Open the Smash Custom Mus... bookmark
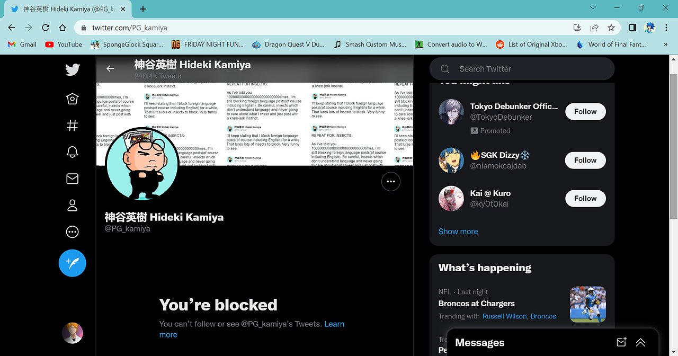The height and width of the screenshot is (356, 678). pyautogui.click(x=370, y=44)
